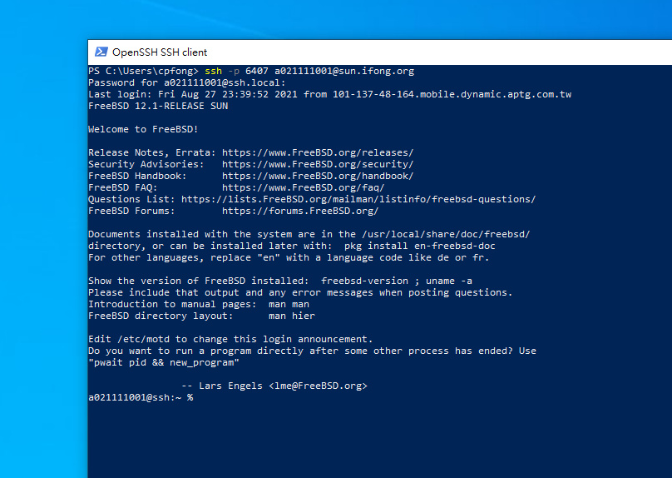Click the "freebsd-version ; uname -a" command text
Image resolution: width=672 pixels, height=478 pixels.
(x=396, y=281)
